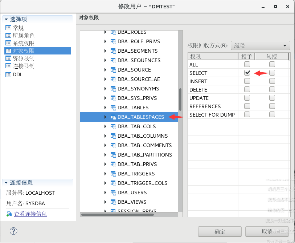
Task: Click the 授予 column header
Action: [x=246, y=57]
